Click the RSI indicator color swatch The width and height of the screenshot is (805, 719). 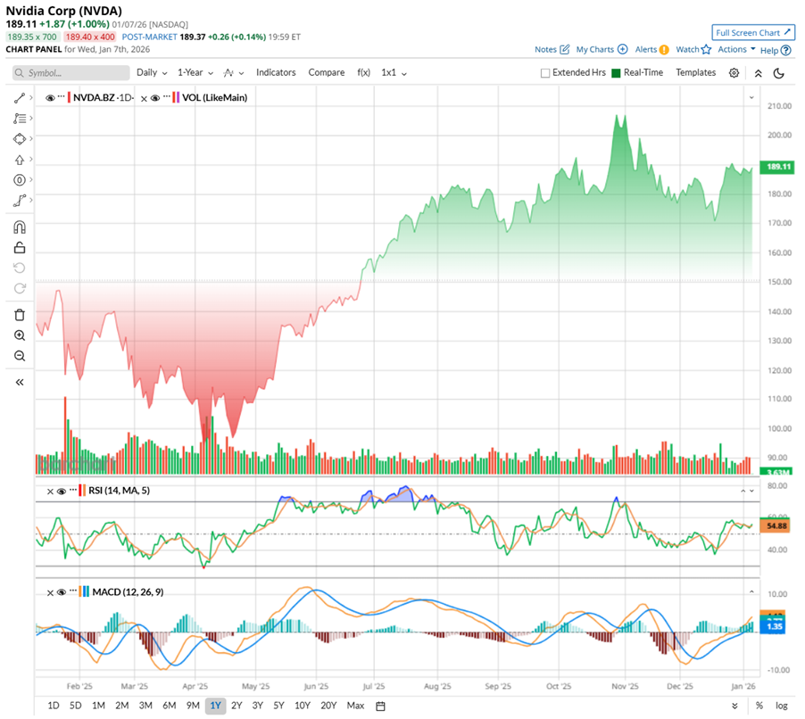[x=82, y=490]
